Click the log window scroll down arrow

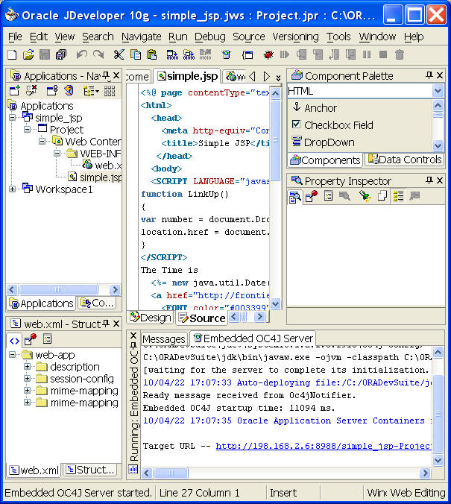438,460
